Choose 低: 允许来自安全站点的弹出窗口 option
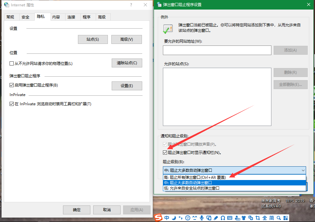This screenshot has height=222, width=315. point(192,188)
